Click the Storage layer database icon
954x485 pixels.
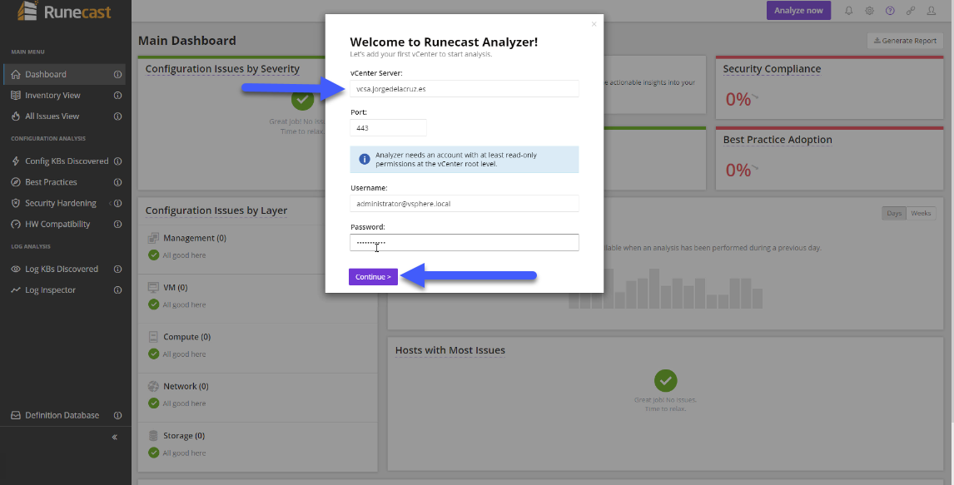(x=153, y=436)
